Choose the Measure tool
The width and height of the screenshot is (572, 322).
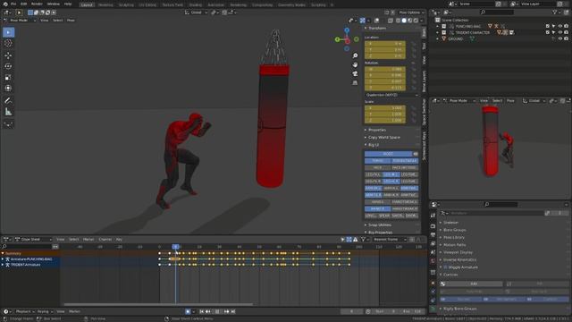pyautogui.click(x=8, y=112)
